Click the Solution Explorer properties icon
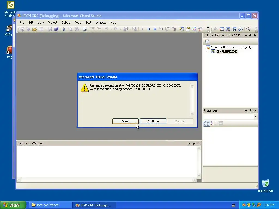 pos(207,41)
